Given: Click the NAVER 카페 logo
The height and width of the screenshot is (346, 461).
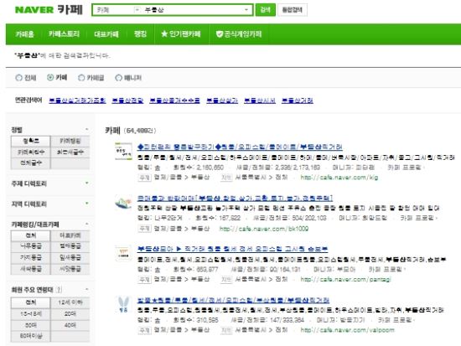Looking at the screenshot, I should click(49, 10).
